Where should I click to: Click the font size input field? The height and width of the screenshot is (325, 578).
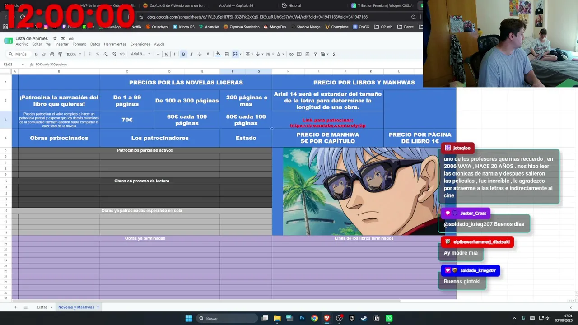tap(166, 54)
